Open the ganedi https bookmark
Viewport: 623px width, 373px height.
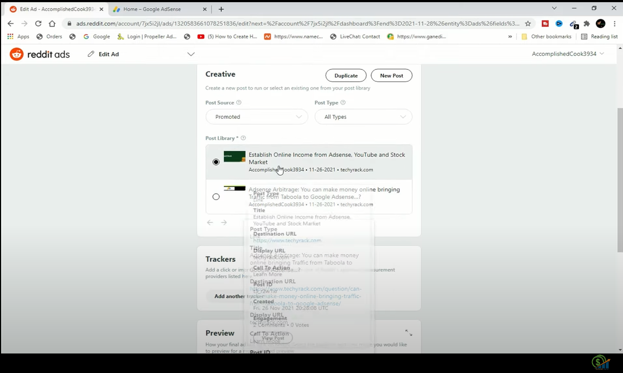pyautogui.click(x=417, y=36)
